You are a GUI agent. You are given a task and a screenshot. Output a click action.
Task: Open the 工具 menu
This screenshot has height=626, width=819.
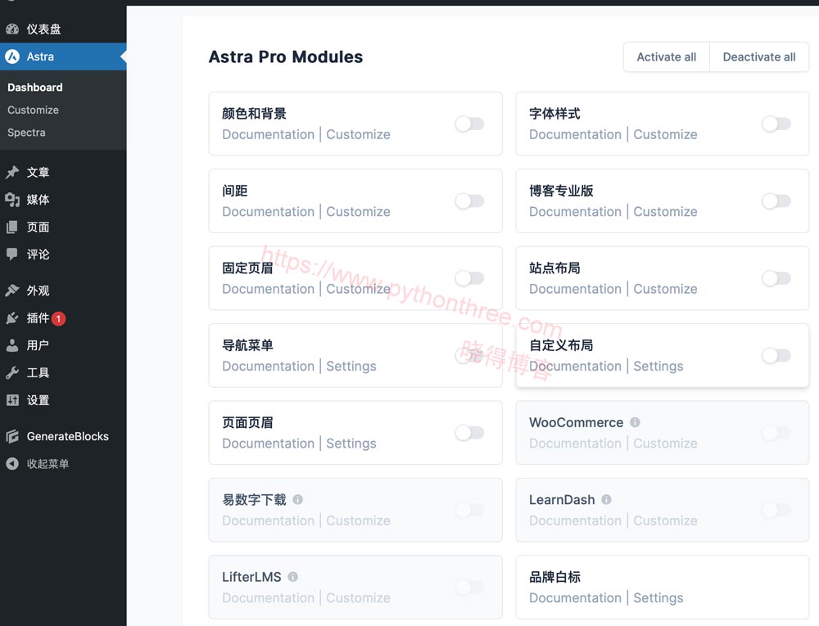(x=63, y=372)
